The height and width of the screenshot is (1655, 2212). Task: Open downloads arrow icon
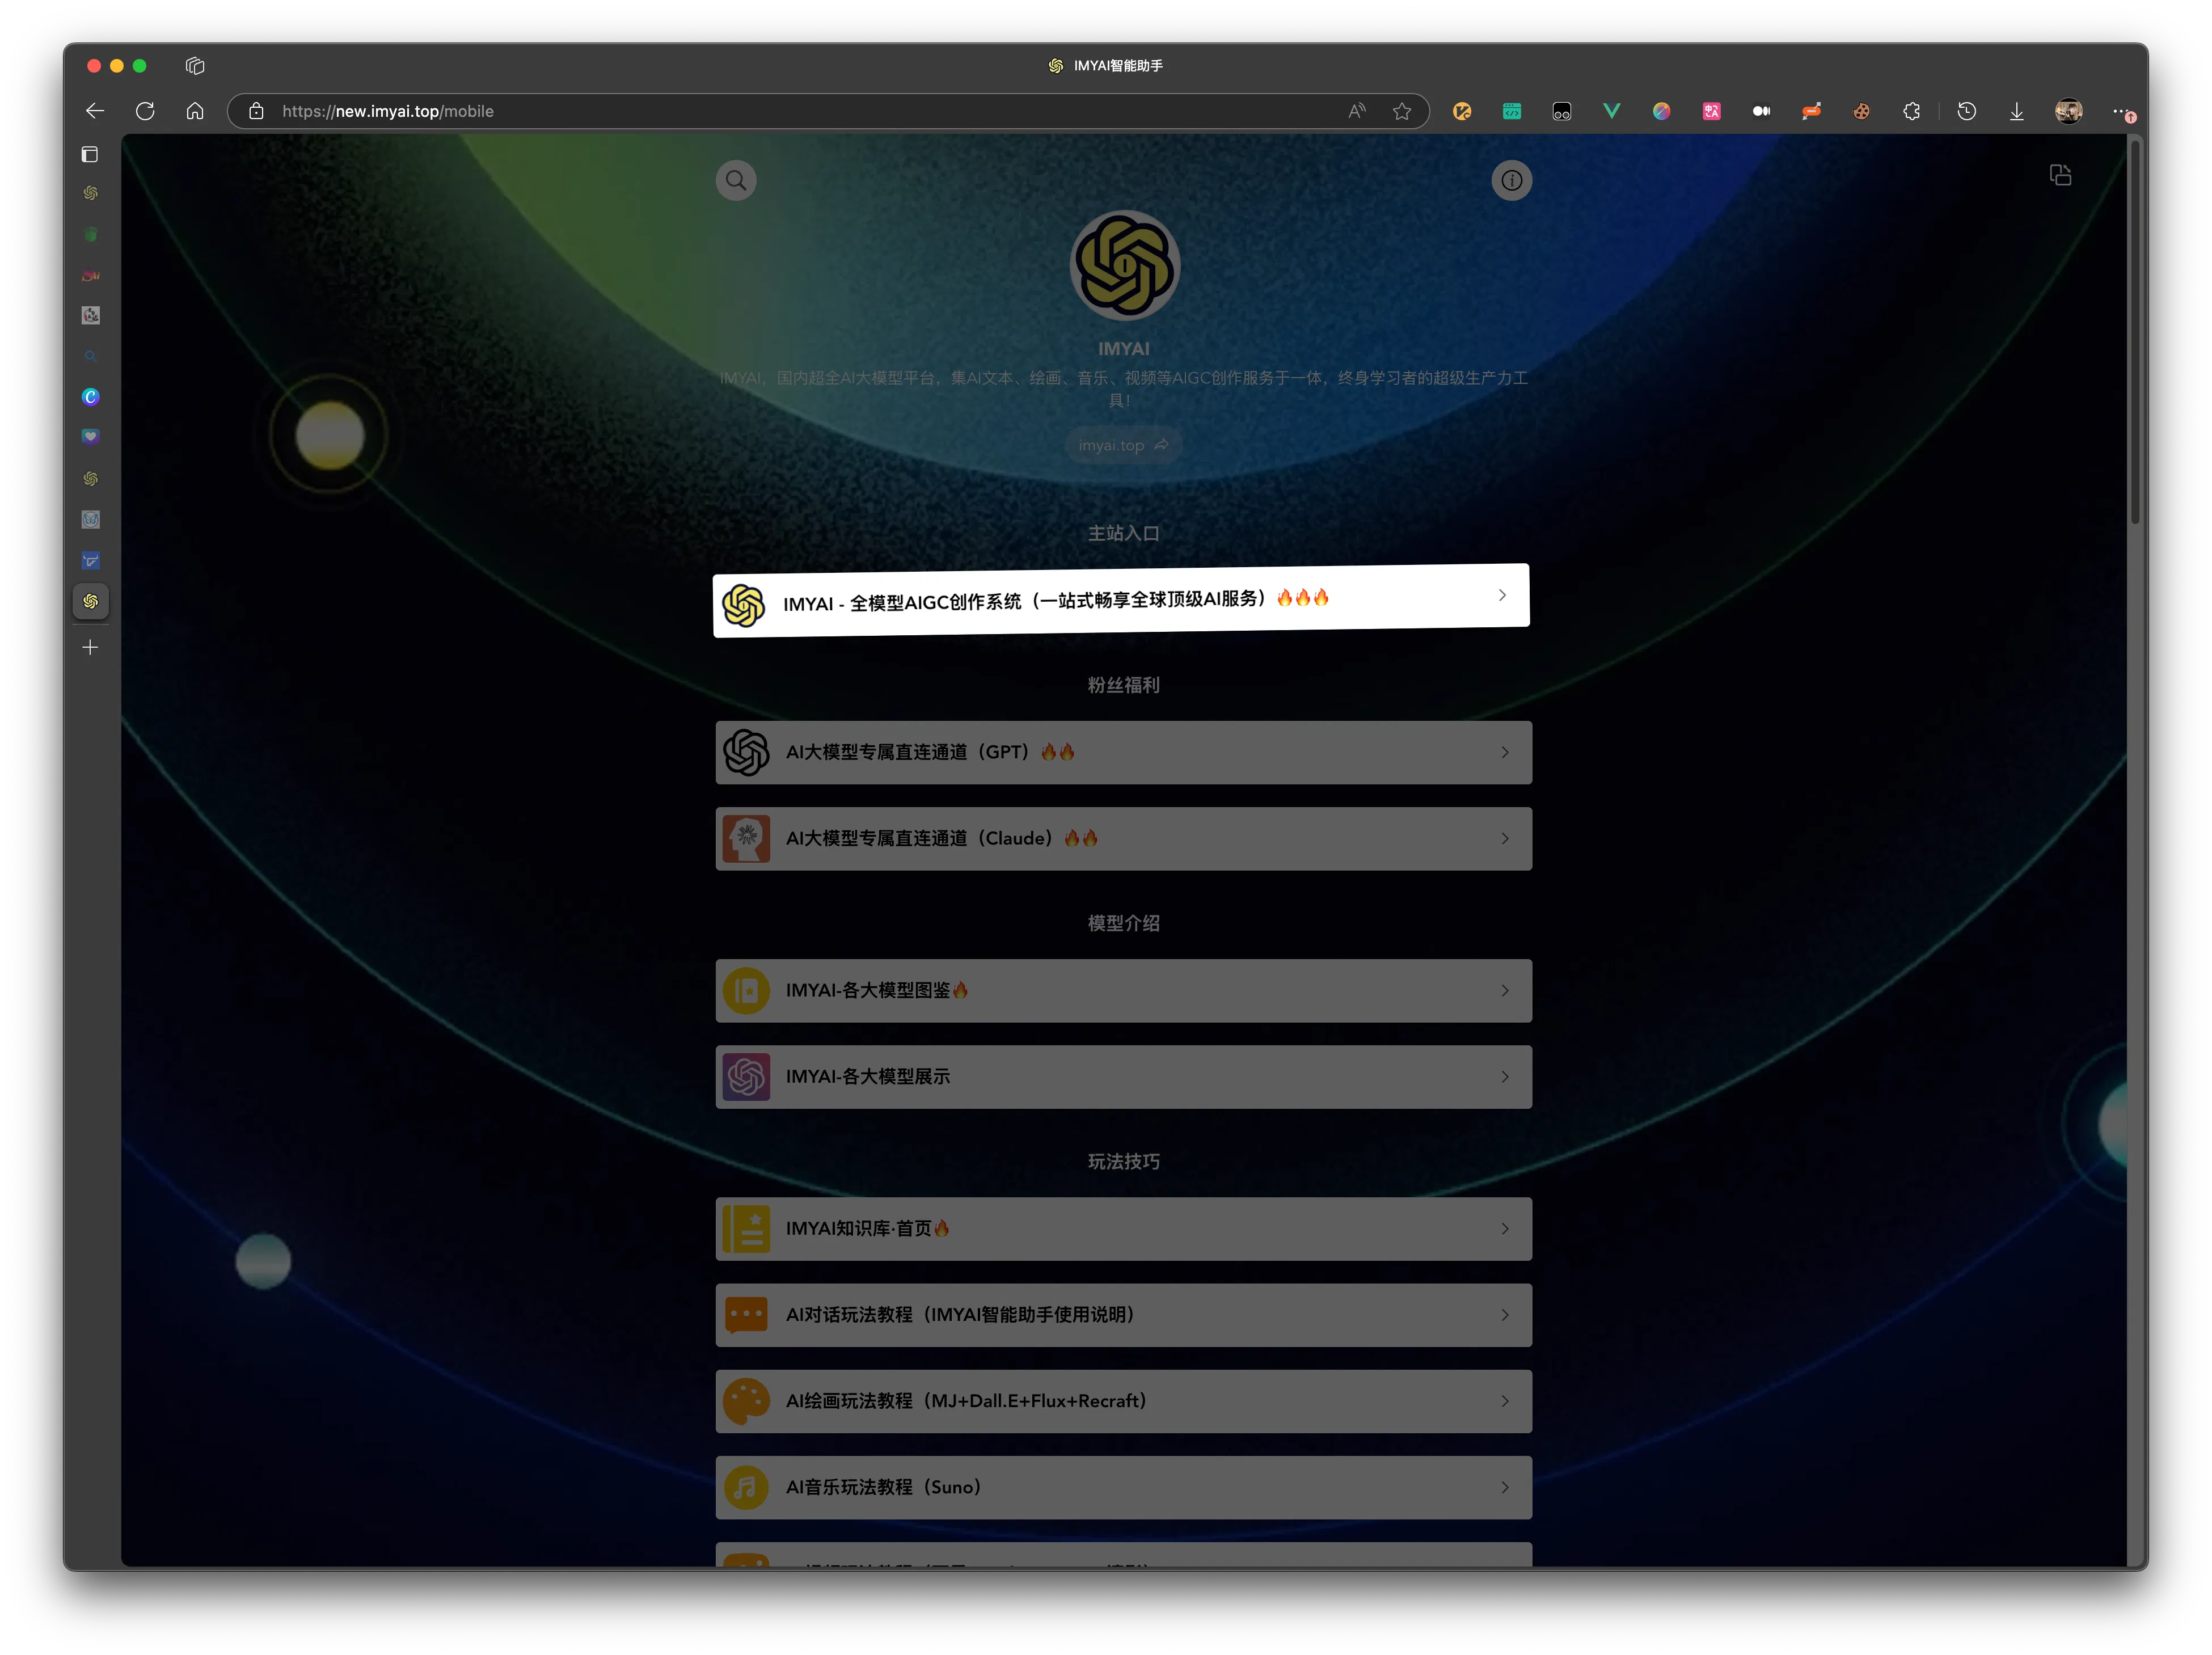click(x=2016, y=111)
